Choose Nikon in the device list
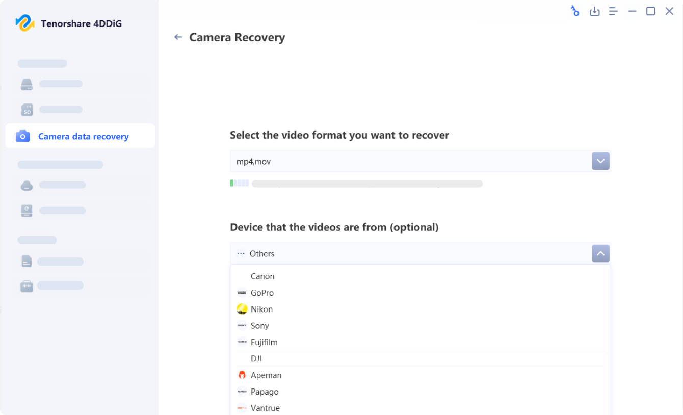This screenshot has width=683, height=415. pos(261,309)
